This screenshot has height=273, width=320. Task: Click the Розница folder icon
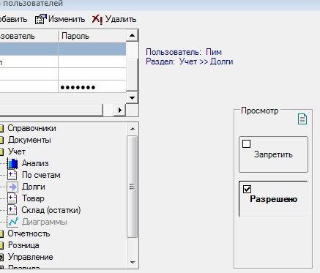(x=1, y=245)
